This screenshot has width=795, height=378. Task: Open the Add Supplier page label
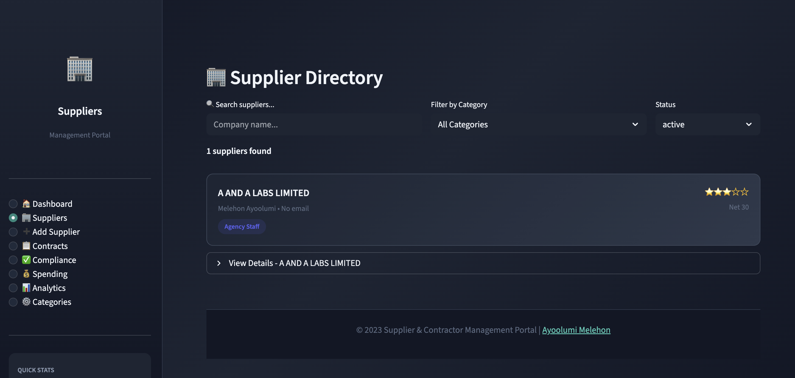pos(56,232)
